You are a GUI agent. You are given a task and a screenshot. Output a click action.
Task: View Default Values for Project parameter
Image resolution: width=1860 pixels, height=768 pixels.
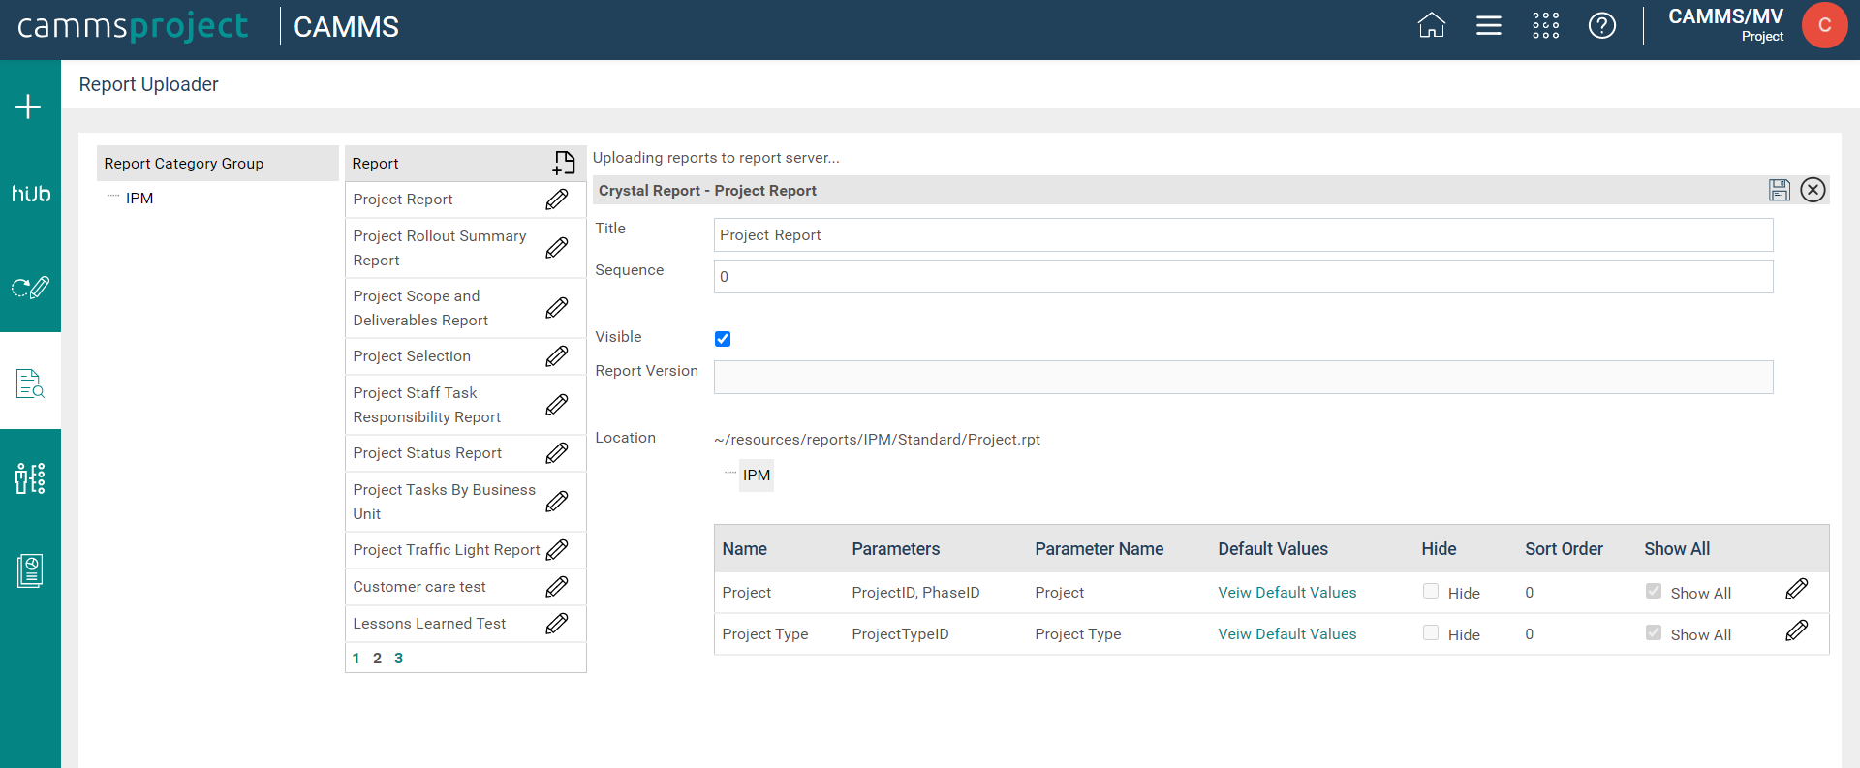(x=1286, y=593)
